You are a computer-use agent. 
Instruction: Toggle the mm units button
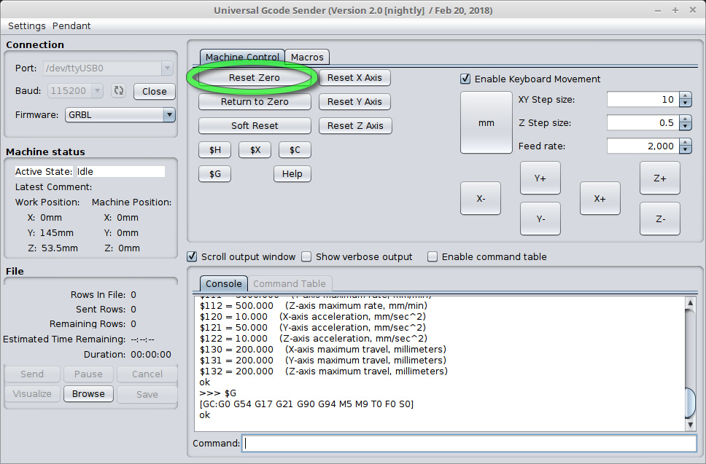[486, 123]
